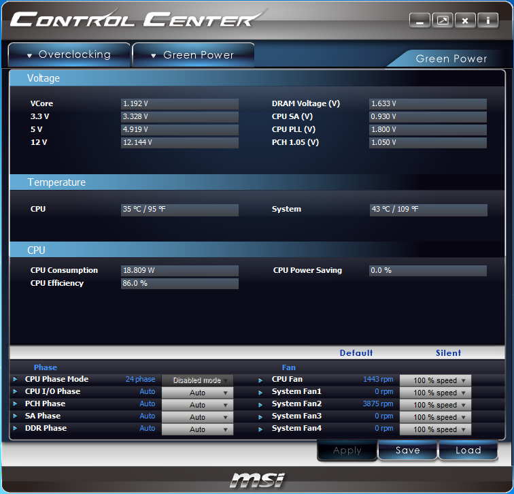Open PCH Phase Auto dropdown
514x494 pixels.
pyautogui.click(x=197, y=405)
